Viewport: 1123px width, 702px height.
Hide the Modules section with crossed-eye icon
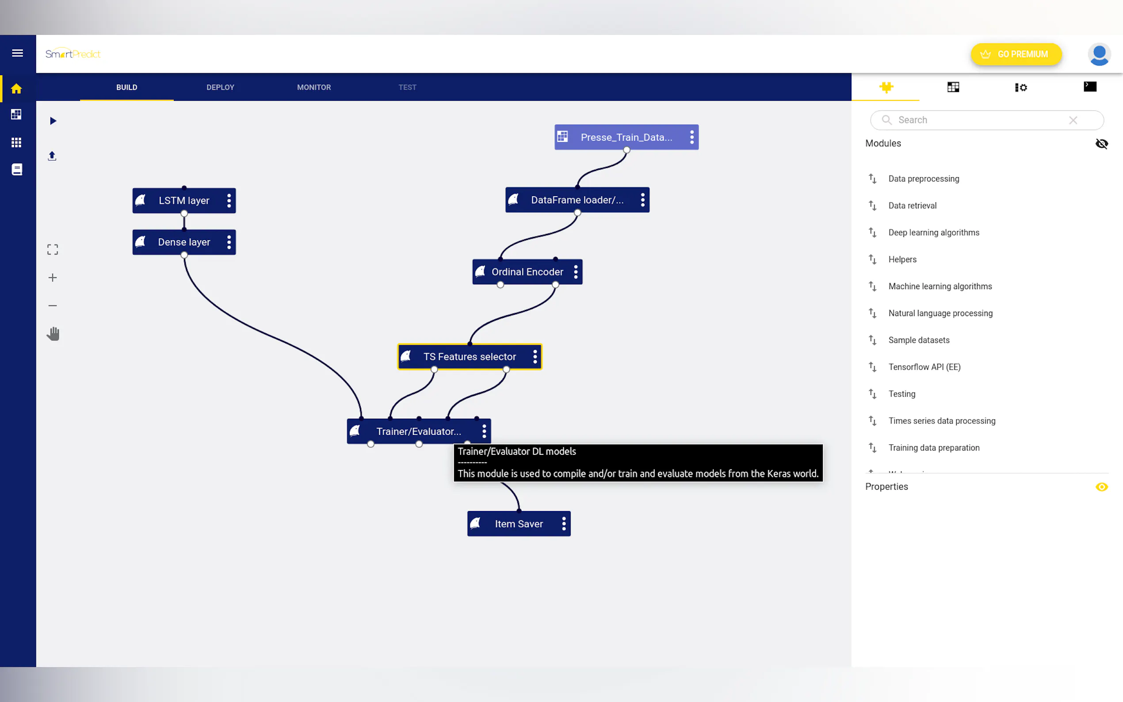pyautogui.click(x=1101, y=144)
